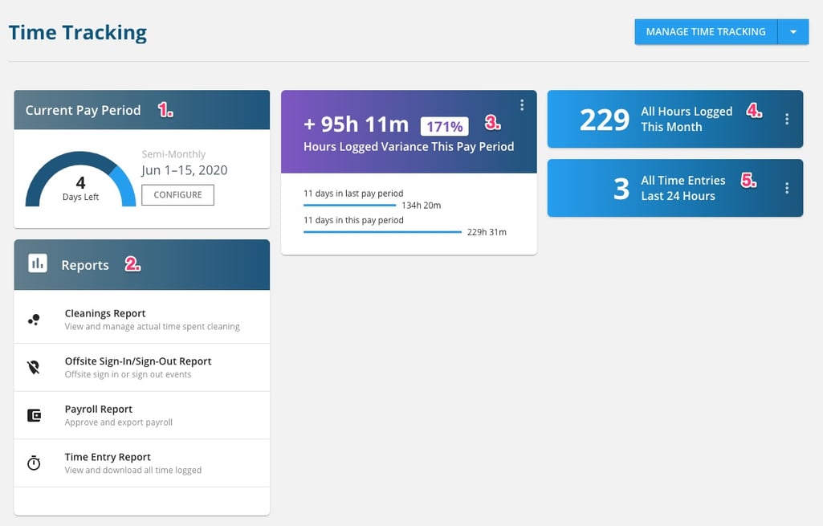This screenshot has width=823, height=526.
Task: Click the 171% variance badge
Action: [445, 126]
